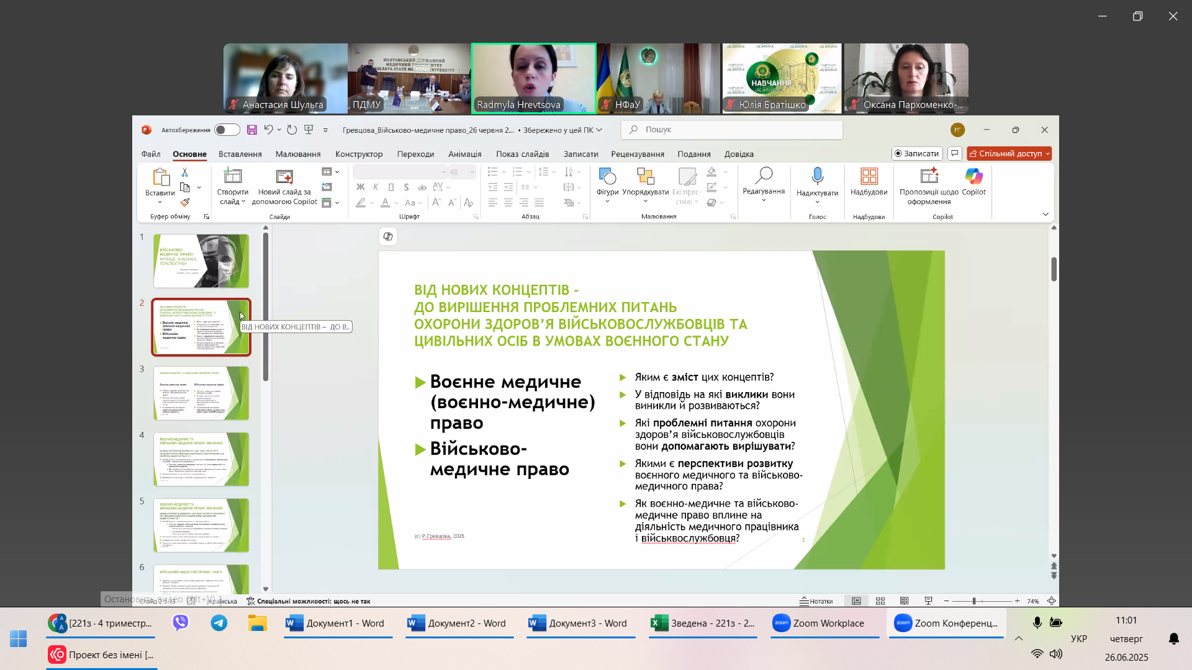Open the font name dropdown
1192x670 pixels.
click(443, 172)
